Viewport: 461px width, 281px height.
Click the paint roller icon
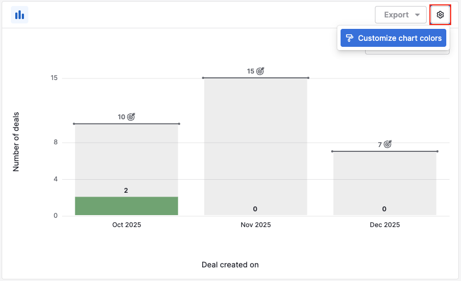tap(349, 38)
